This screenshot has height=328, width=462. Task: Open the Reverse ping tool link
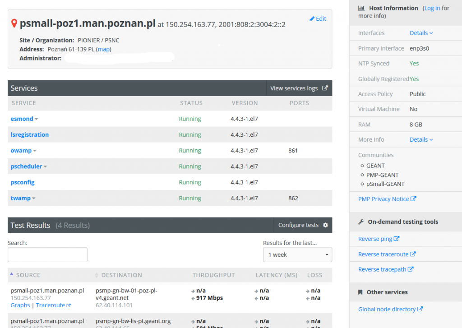pos(379,239)
